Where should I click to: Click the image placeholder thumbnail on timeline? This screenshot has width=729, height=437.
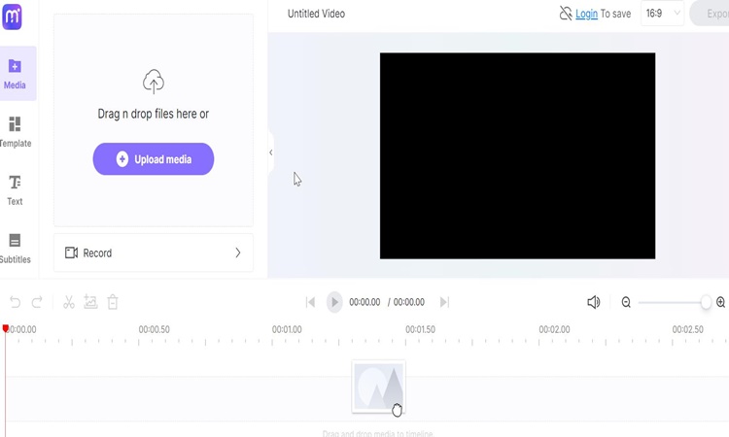click(378, 387)
